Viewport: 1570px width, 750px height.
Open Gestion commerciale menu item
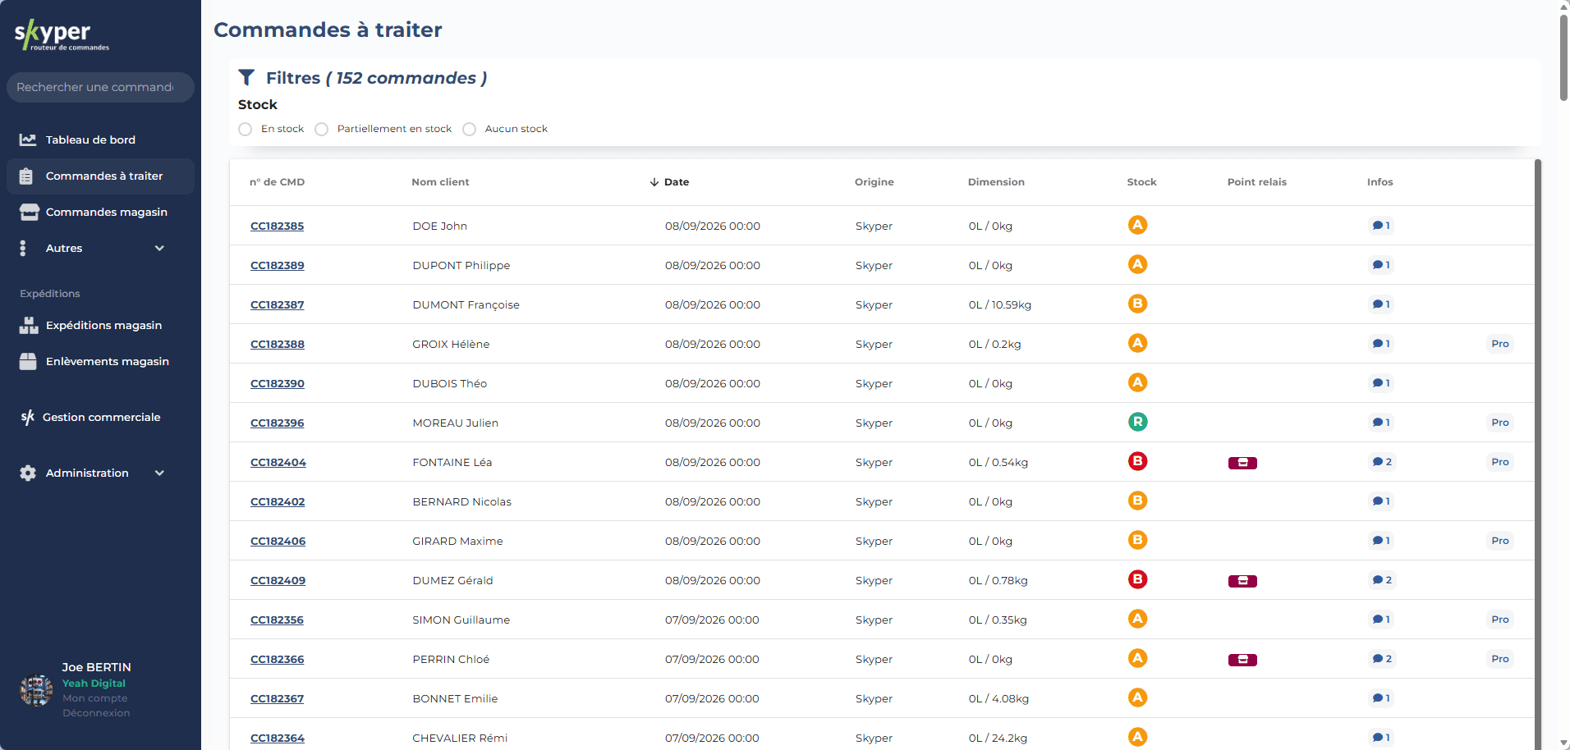(x=100, y=417)
